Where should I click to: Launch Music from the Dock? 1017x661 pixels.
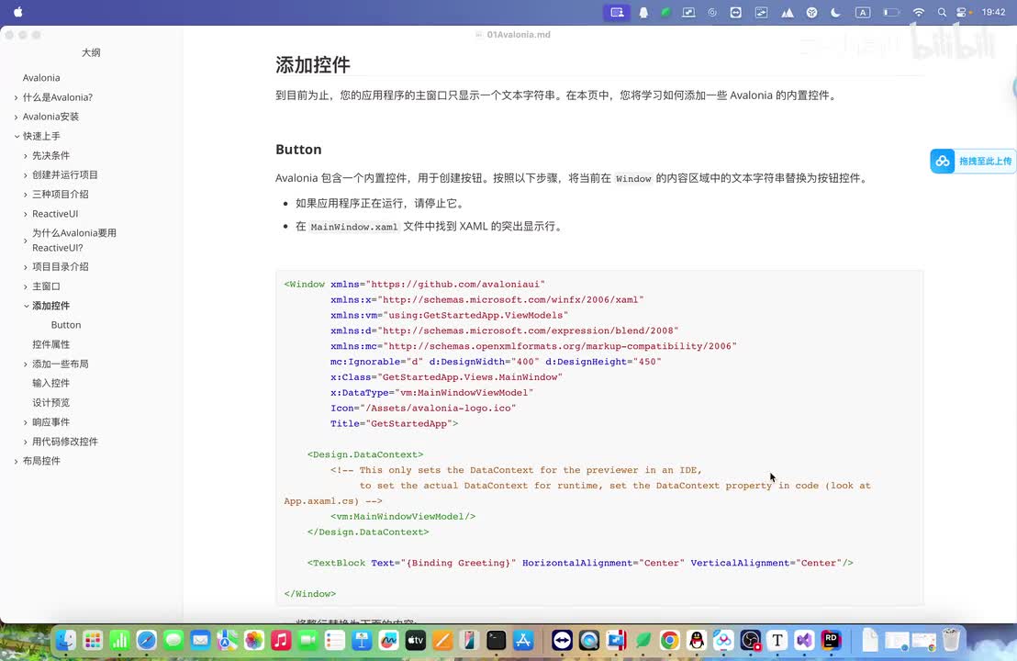pyautogui.click(x=281, y=641)
